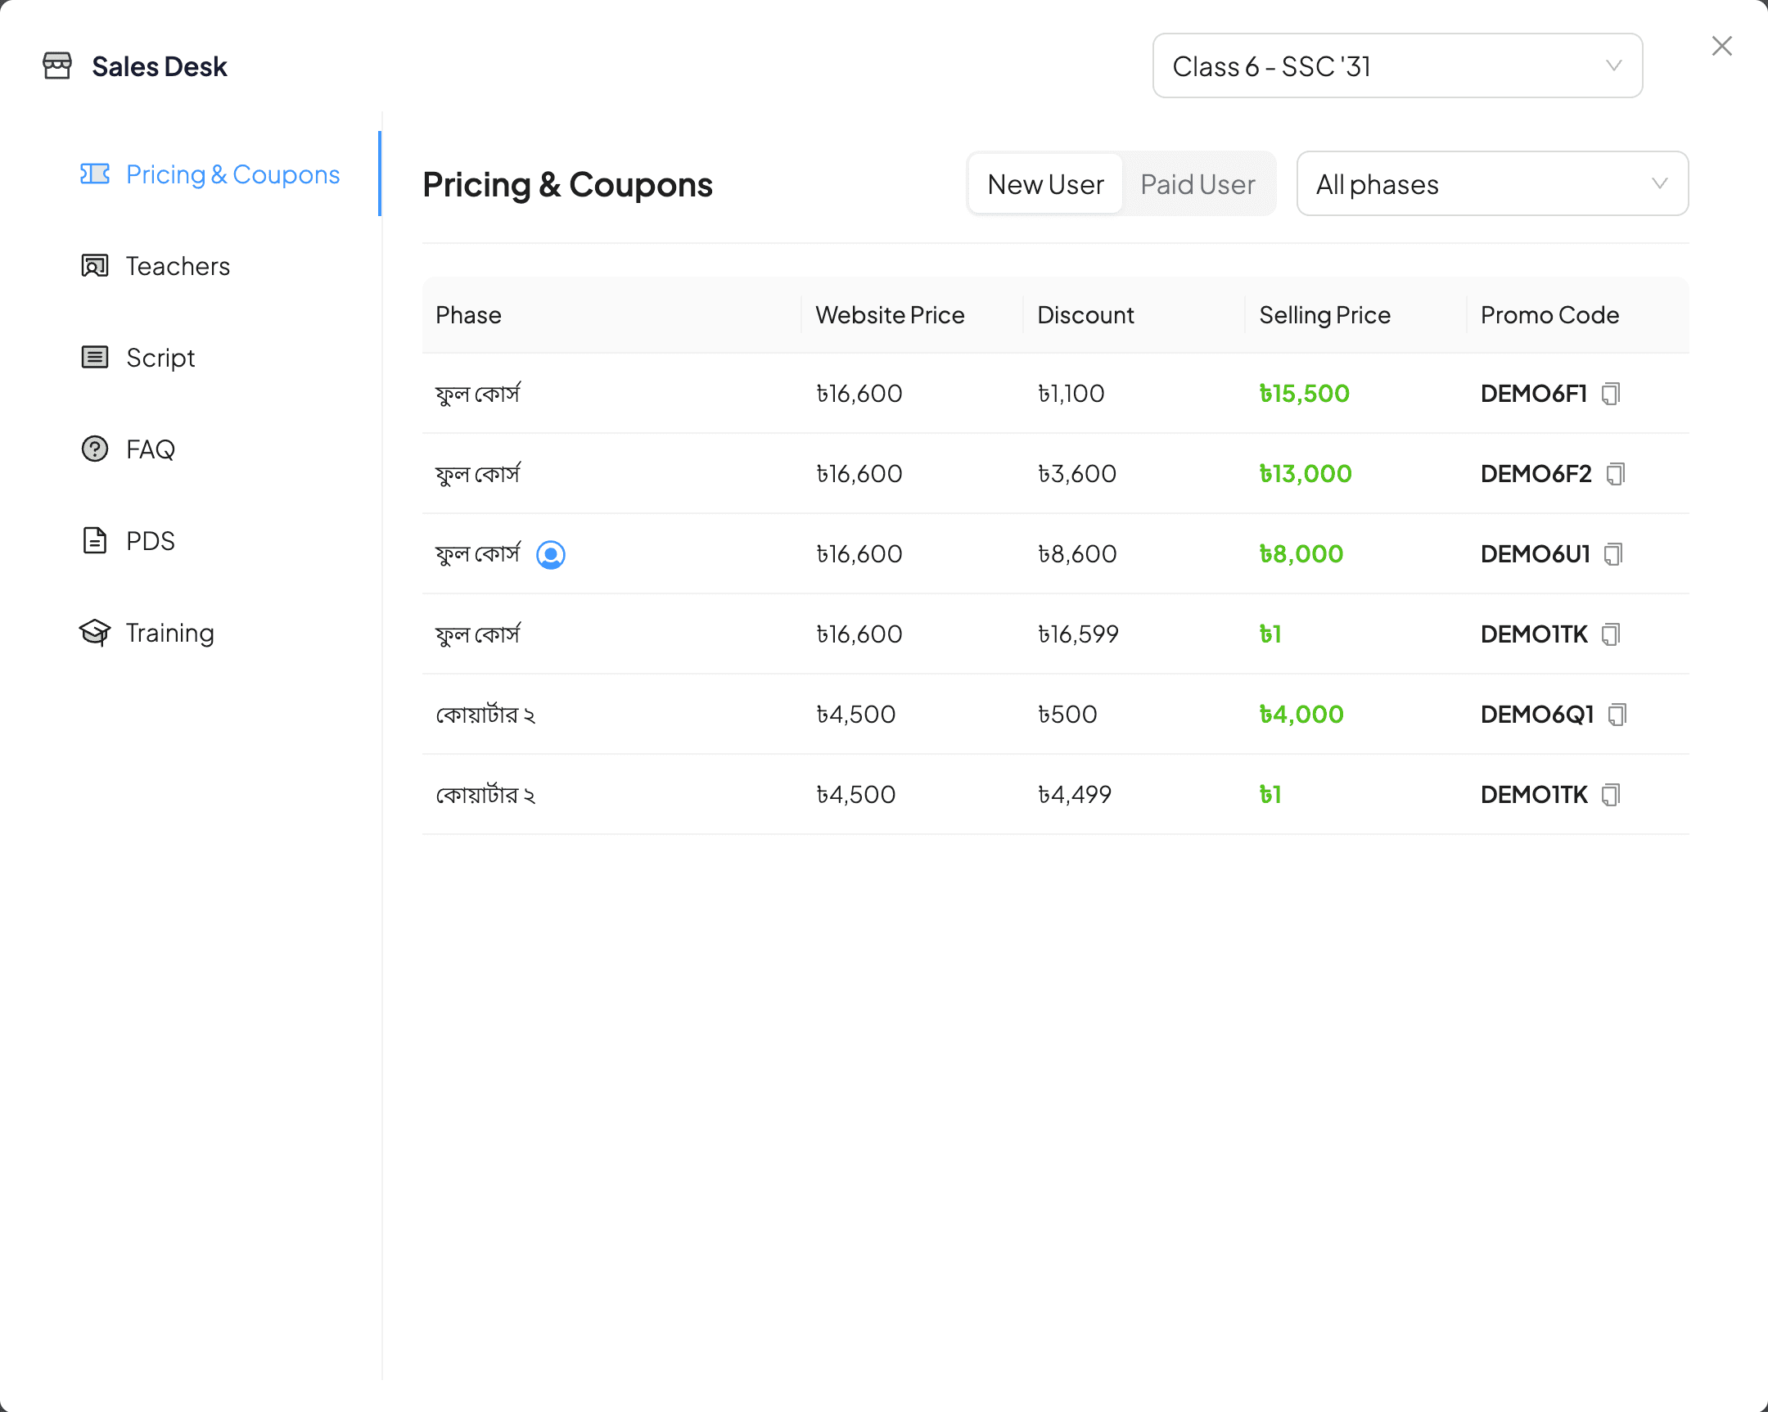Click the Training graduation cap icon
1768x1412 pixels.
[x=95, y=632]
